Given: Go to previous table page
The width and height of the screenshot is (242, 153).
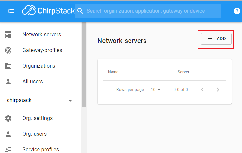Looking at the screenshot, I should tap(202, 89).
